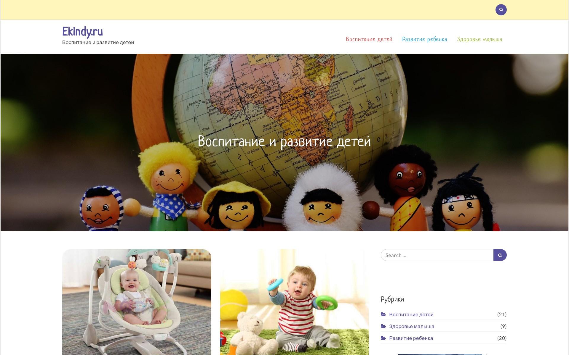Open the Воспитание детей menu item
The height and width of the screenshot is (355, 569).
pos(369,39)
